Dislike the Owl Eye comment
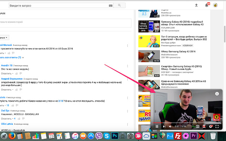This screenshot has width=226, height=141. (x=23, y=119)
